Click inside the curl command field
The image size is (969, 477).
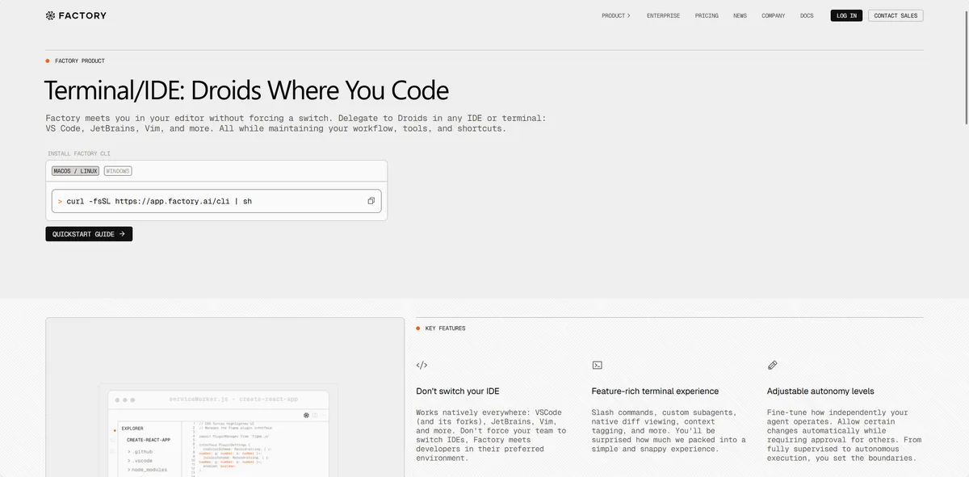(202, 200)
